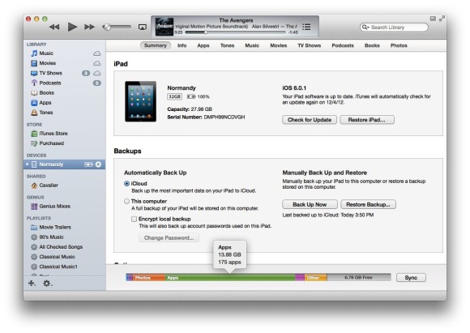The width and height of the screenshot is (470, 333).
Task: Enable Encrypt local backup checkbox
Action: coord(134,219)
